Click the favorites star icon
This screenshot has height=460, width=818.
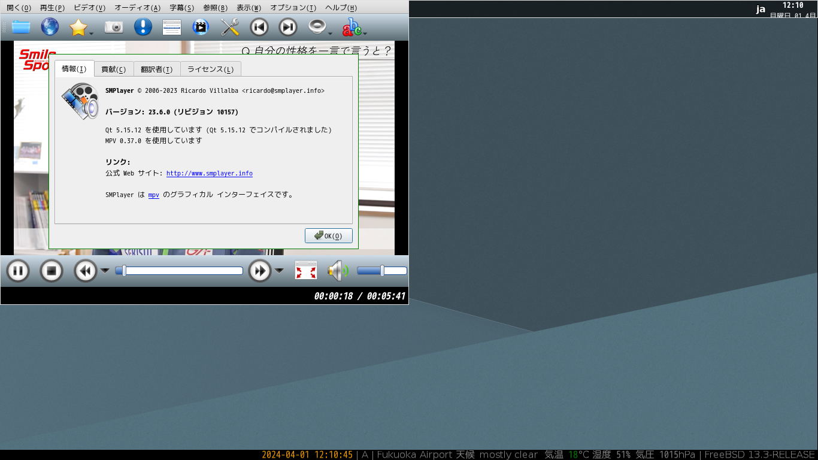pos(78,27)
